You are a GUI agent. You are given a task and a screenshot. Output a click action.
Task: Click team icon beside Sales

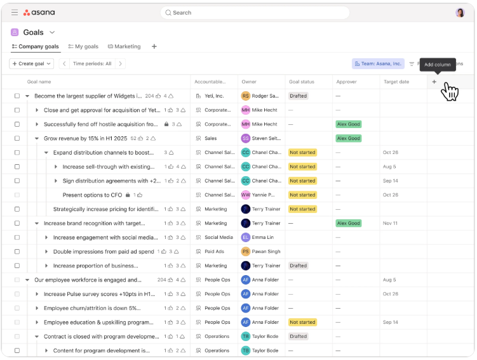pyautogui.click(x=198, y=138)
